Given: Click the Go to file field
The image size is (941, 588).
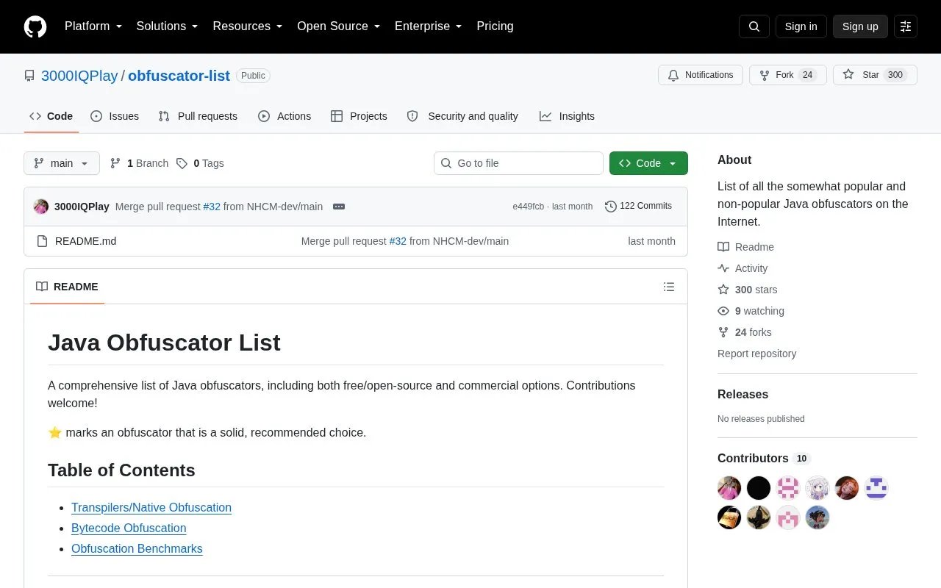Looking at the screenshot, I should pos(518,163).
